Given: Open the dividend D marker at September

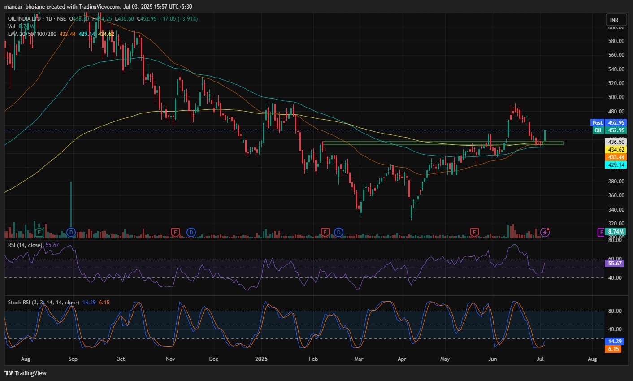Looking at the screenshot, I should pyautogui.click(x=70, y=232).
